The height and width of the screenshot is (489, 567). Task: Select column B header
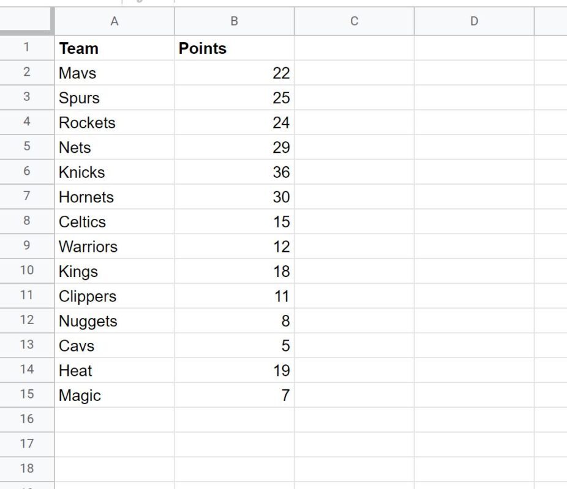click(235, 21)
